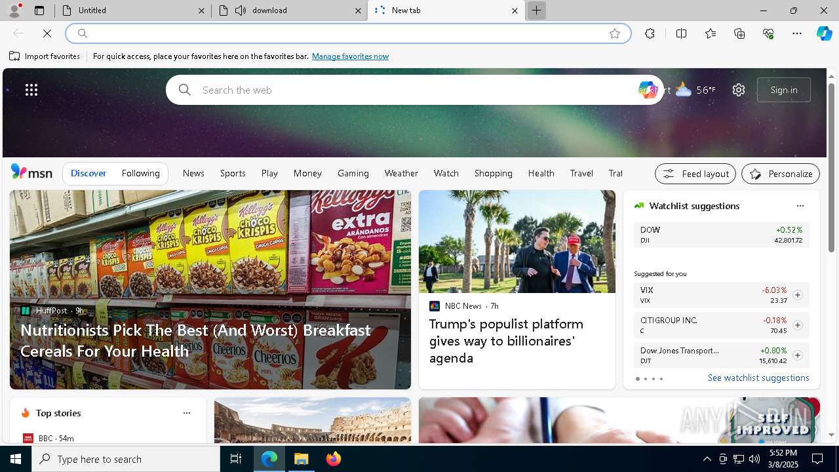The width and height of the screenshot is (839, 472).
Task: Open the Windows Start menu
Action: click(x=16, y=459)
